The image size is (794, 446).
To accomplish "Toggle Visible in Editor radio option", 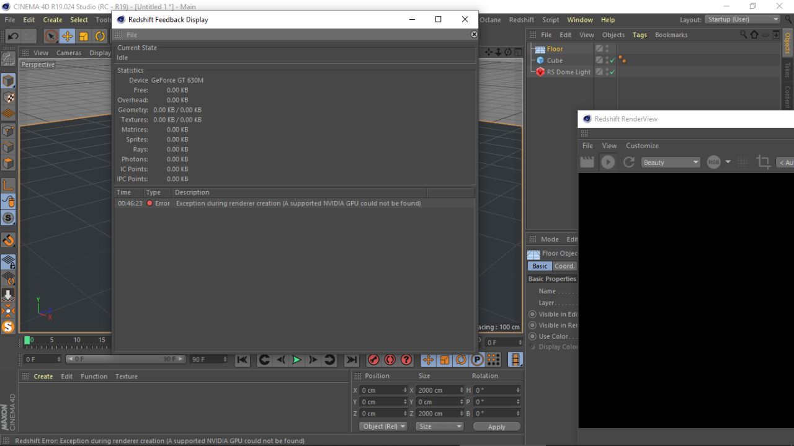I will point(532,314).
